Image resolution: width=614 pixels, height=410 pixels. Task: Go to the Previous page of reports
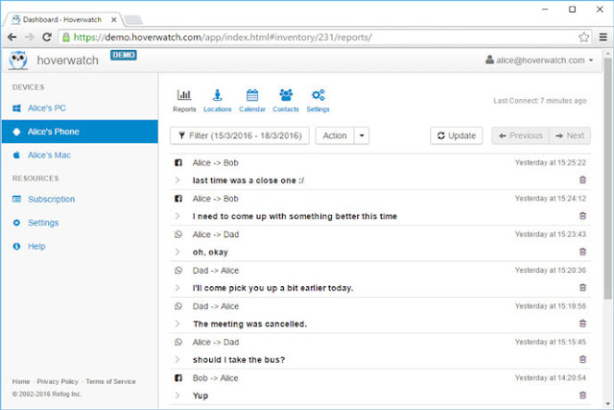point(520,135)
